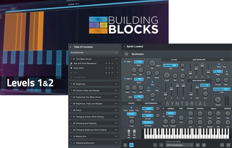Click the back arrow beside Table Of Contents
Viewport: 232px width, 148px height.
point(70,47)
